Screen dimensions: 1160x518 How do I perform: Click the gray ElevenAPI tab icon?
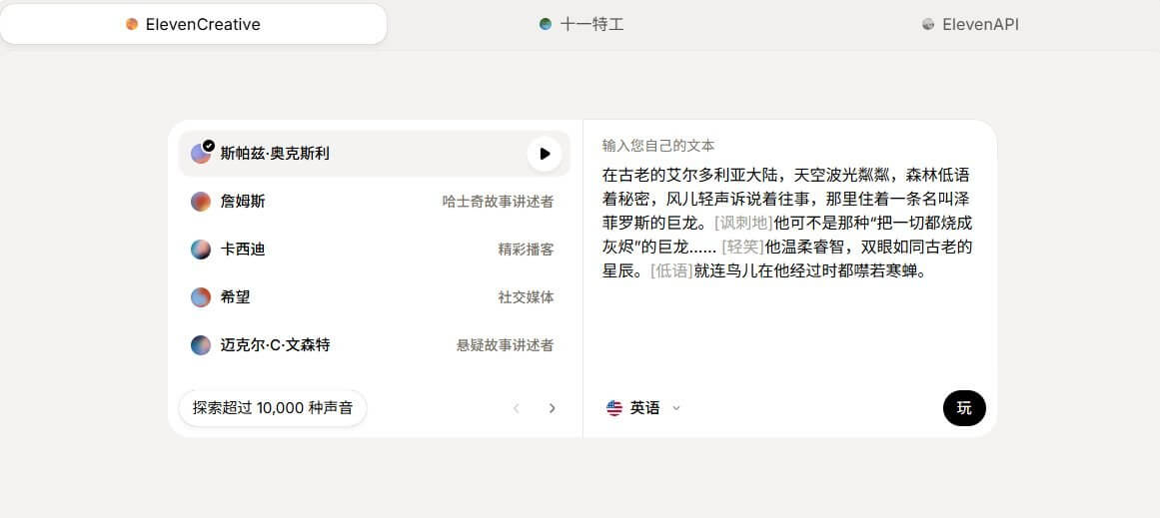[928, 24]
